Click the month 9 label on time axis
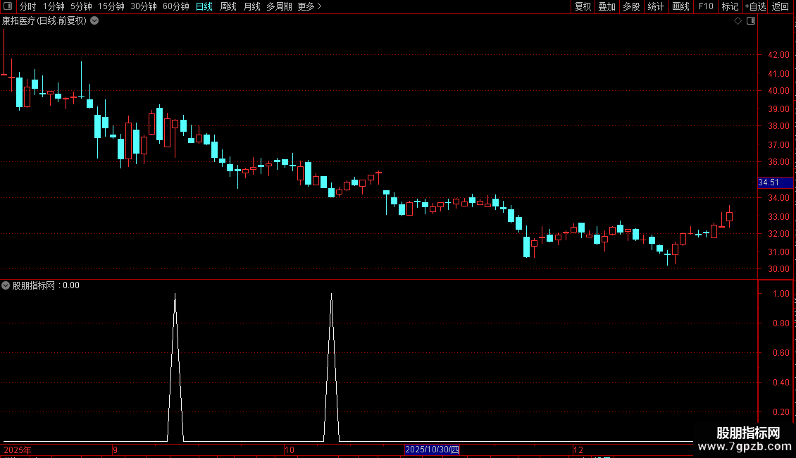796x458 pixels. pyautogui.click(x=116, y=450)
